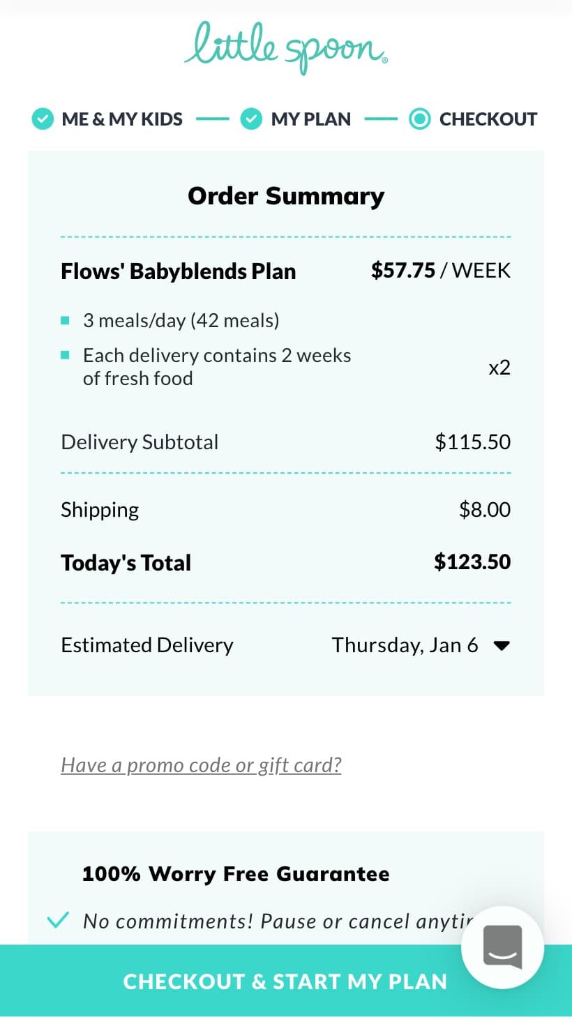Screen dimensions: 572x1017
Task: Click the 3 meals/day bullet marker
Action: coord(65,321)
